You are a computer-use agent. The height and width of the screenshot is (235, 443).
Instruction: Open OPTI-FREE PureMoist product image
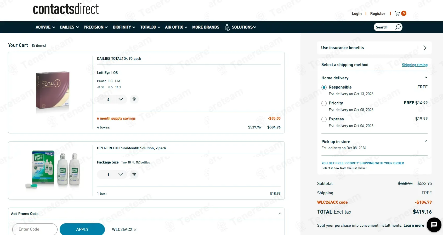52,169
